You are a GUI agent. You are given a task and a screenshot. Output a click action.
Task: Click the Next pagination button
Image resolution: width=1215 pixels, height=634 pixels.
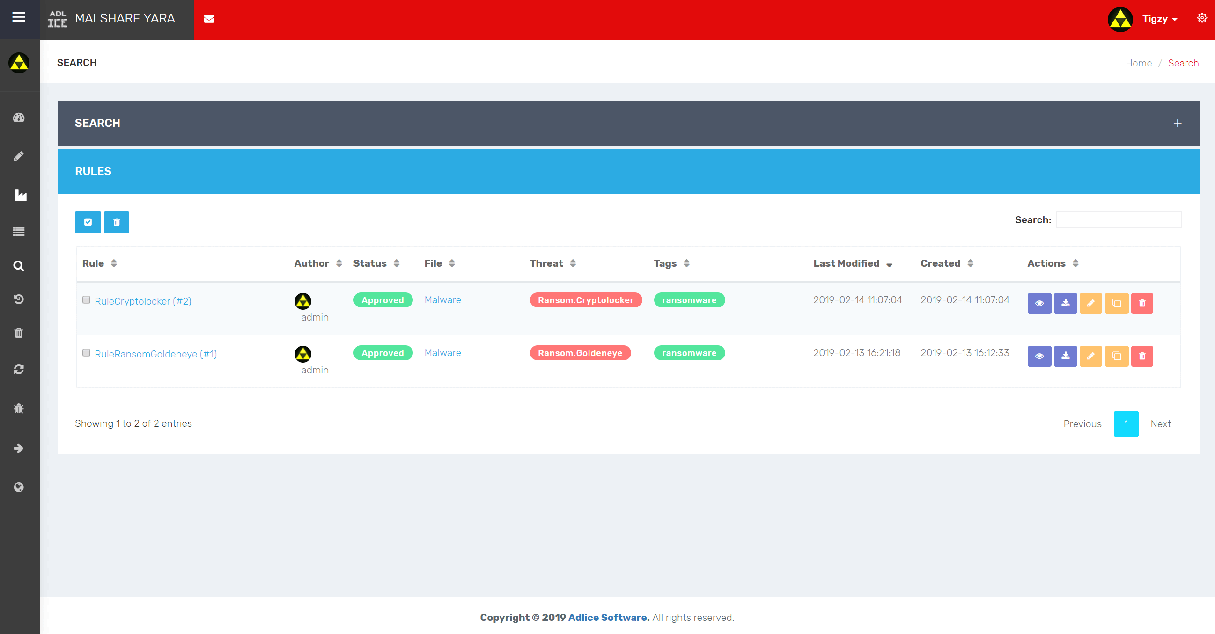tap(1160, 423)
